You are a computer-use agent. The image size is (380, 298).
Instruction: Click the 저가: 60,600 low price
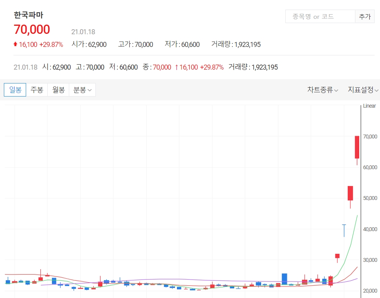click(182, 44)
